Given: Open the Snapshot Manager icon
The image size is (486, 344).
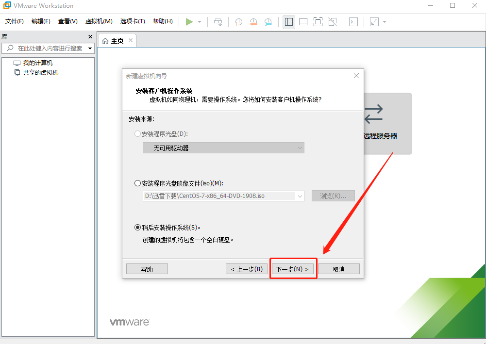Looking at the screenshot, I should point(268,22).
